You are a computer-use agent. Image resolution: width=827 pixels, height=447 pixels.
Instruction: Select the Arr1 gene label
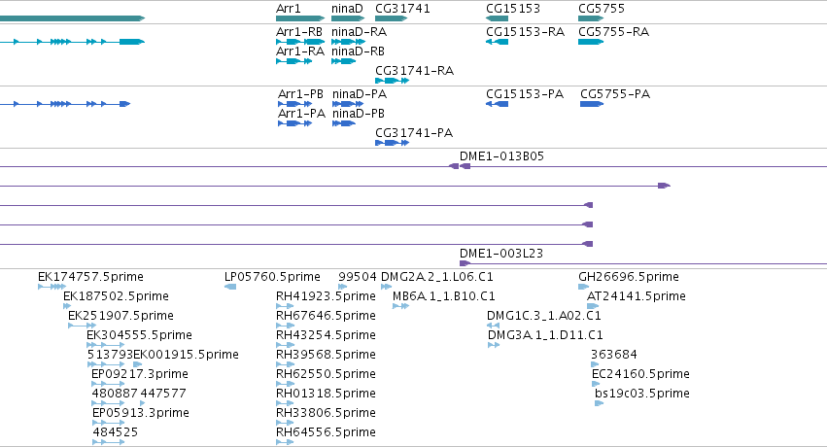[x=288, y=9]
